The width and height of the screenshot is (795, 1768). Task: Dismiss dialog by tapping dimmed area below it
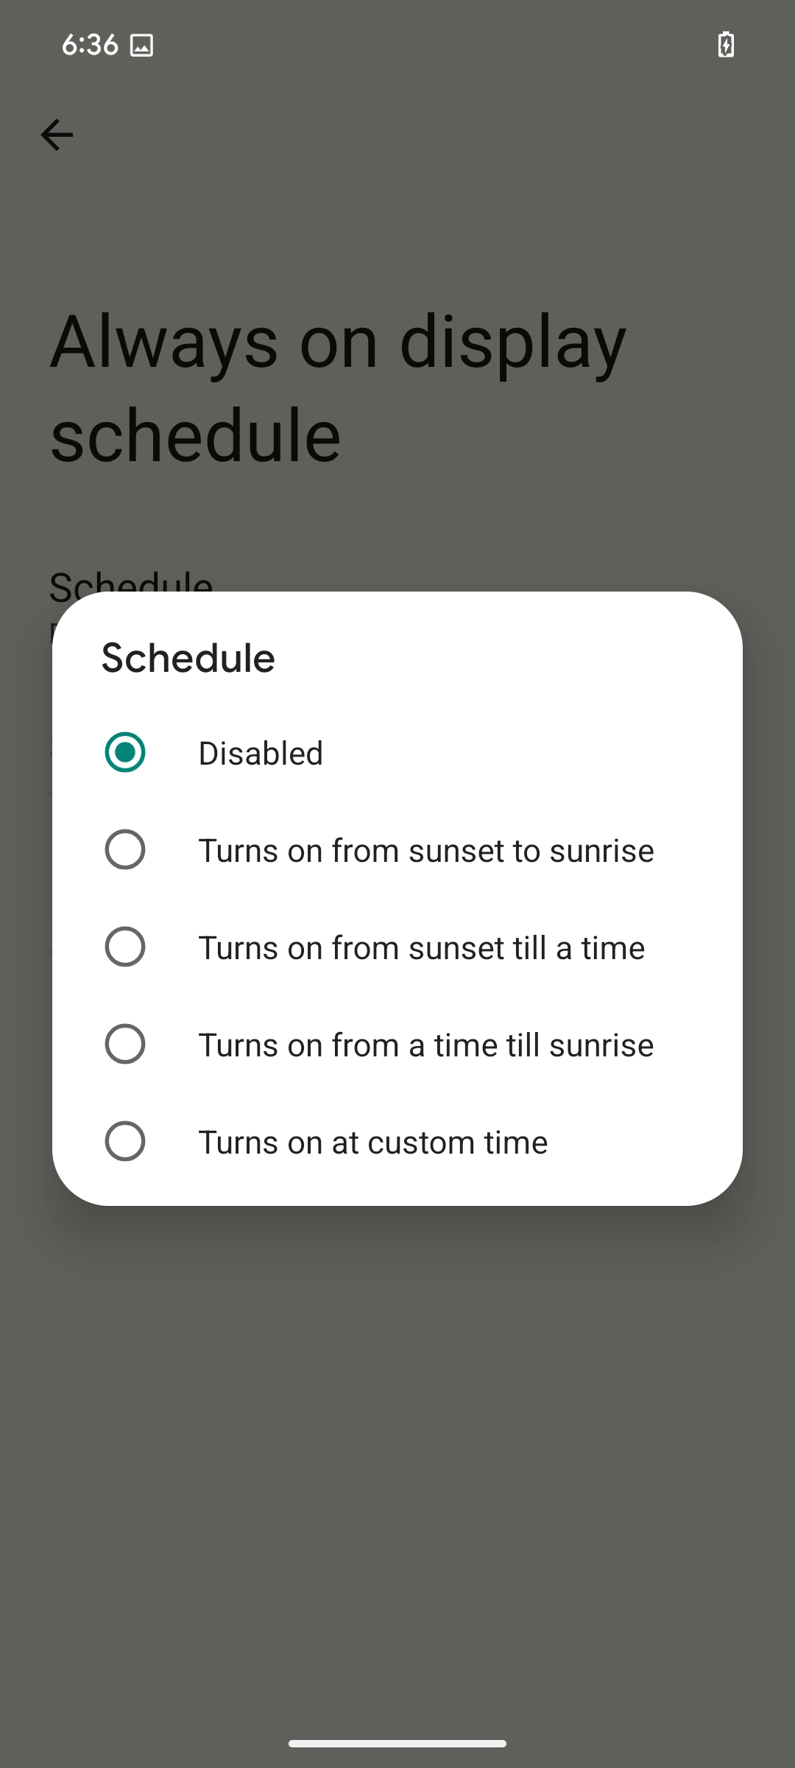[397, 1436]
